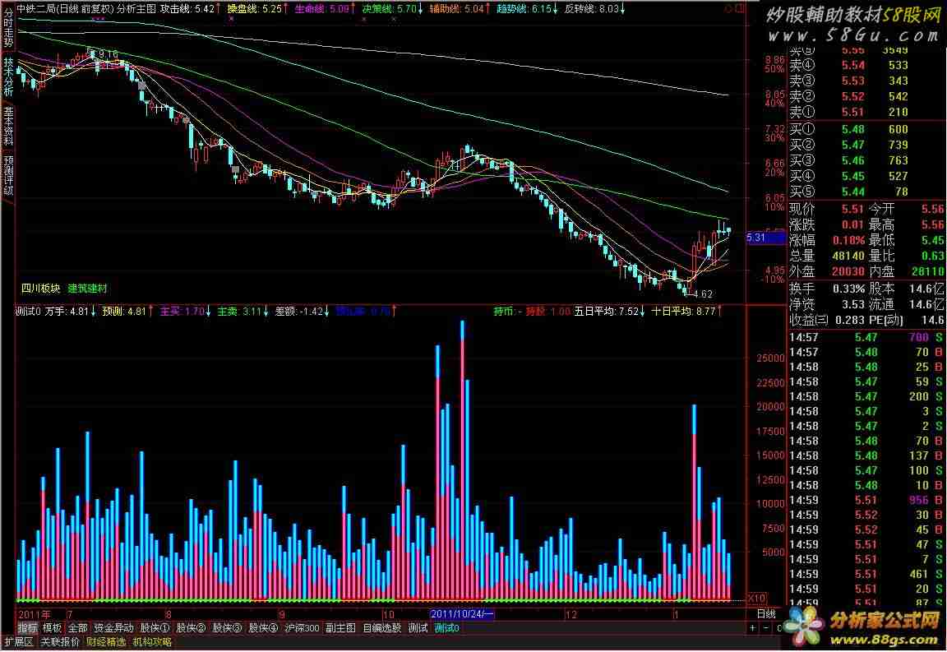947x652 pixels.
Task: Click the 总量 48140 quote field
Action: point(827,257)
